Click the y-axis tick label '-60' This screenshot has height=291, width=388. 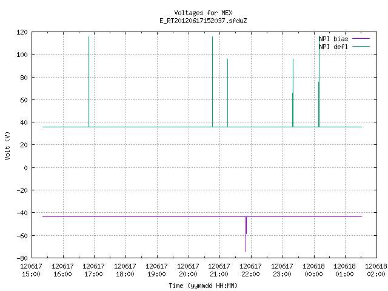point(22,236)
